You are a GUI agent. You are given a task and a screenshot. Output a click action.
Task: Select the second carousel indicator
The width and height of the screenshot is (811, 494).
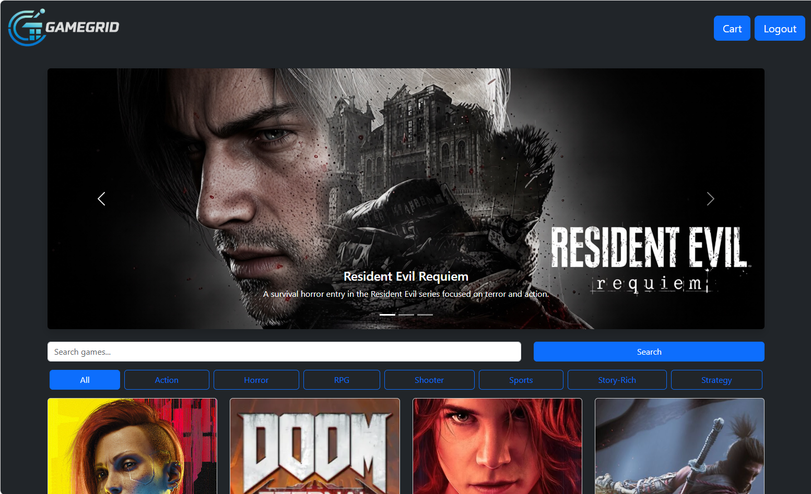click(x=406, y=315)
